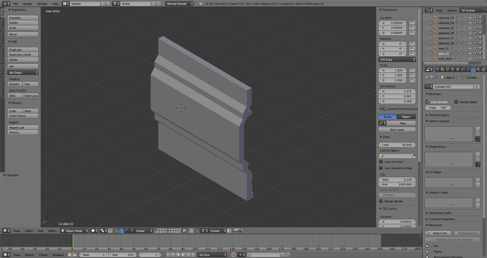Collapse the History panel in tool shelf

[x=15, y=103]
